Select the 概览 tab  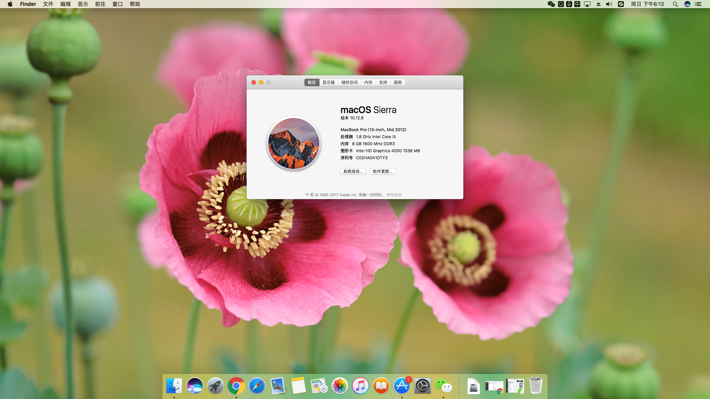point(312,82)
